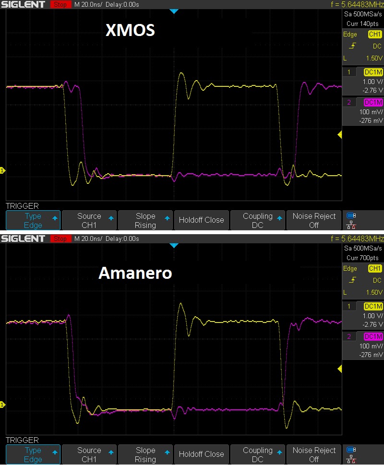The image size is (384, 465).
Task: Click the magenta DC1M channel 2 badge in the Amanero capture
Action: (x=373, y=336)
